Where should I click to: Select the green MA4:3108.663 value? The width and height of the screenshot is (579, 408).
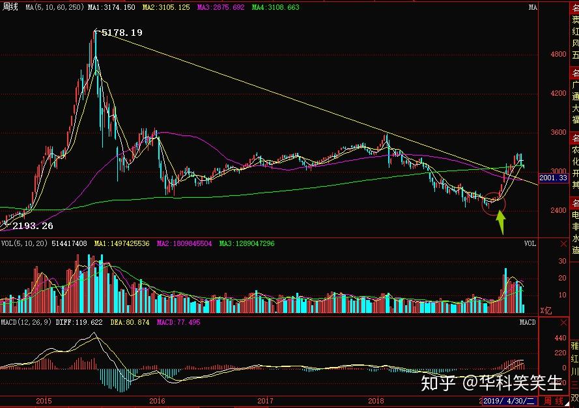[x=276, y=7]
